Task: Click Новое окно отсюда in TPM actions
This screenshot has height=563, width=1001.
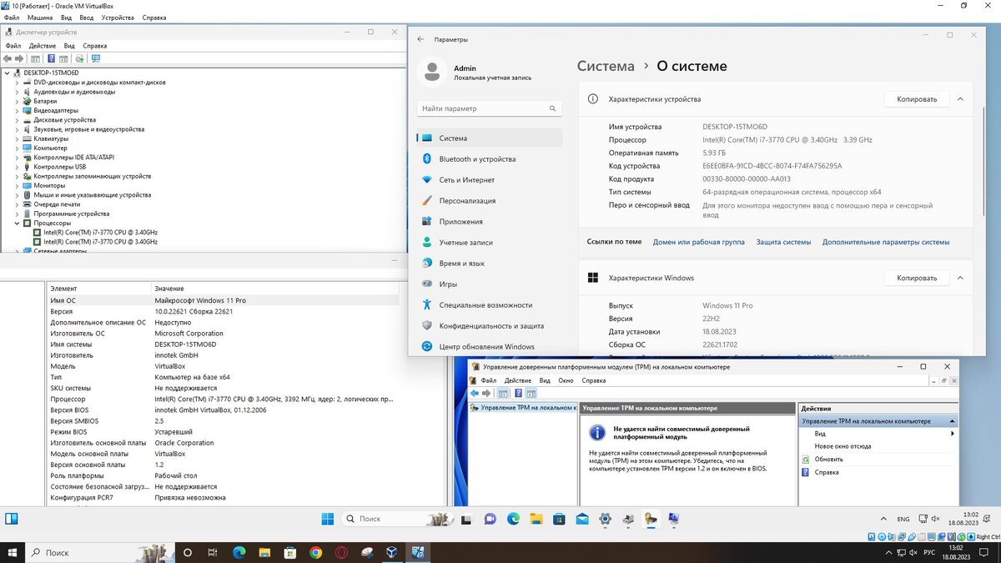Action: coord(843,446)
